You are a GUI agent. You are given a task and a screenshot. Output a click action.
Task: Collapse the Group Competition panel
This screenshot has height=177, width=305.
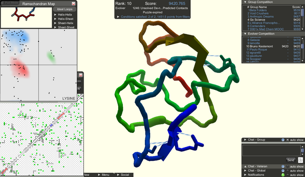[x=245, y=2]
